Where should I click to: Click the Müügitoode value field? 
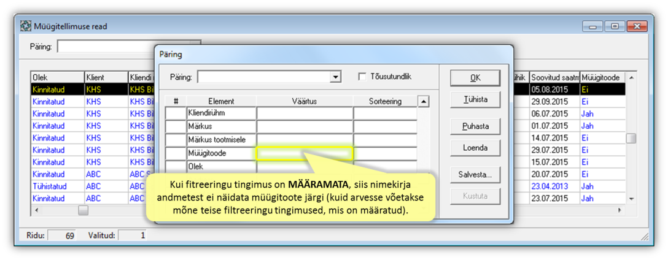coord(305,154)
